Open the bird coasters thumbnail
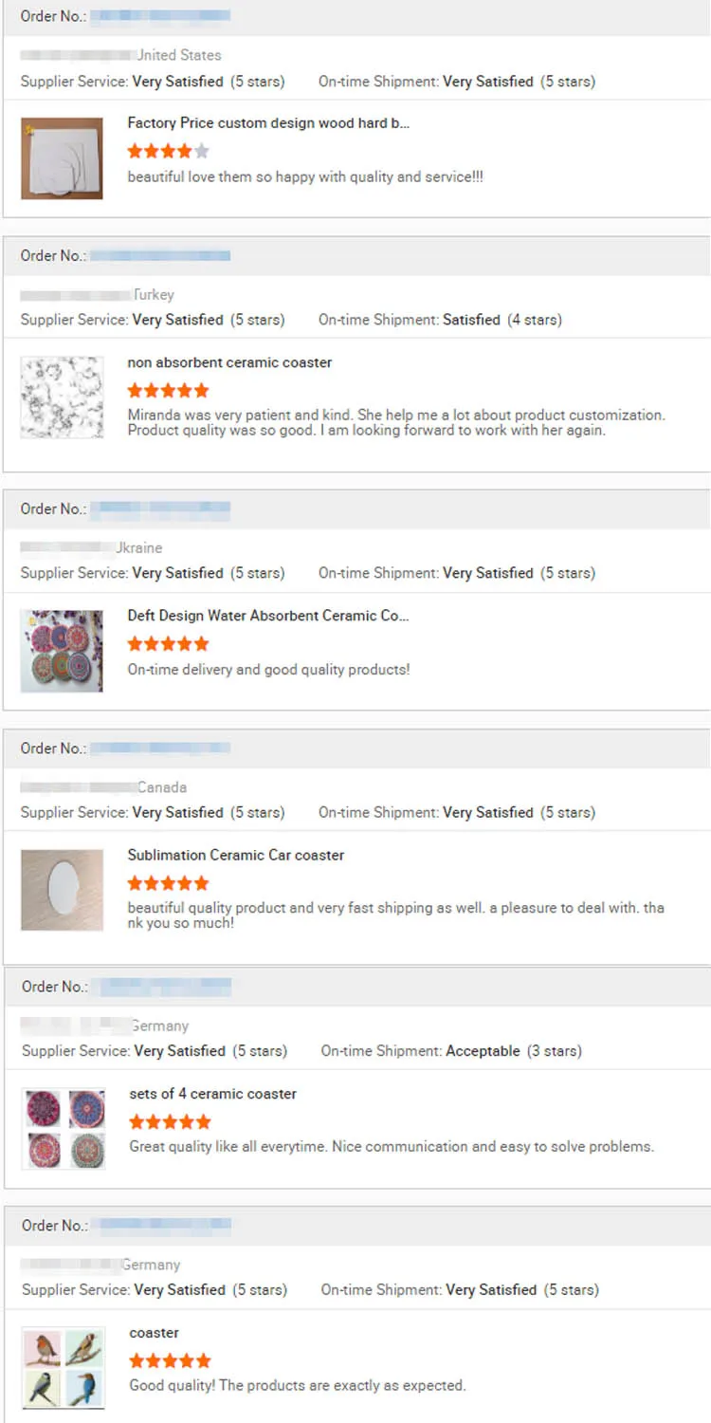This screenshot has width=711, height=1423. (64, 1368)
